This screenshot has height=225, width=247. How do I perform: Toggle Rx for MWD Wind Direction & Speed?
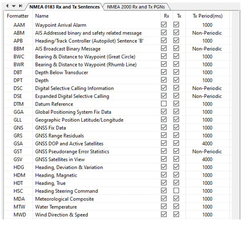coord(164,214)
